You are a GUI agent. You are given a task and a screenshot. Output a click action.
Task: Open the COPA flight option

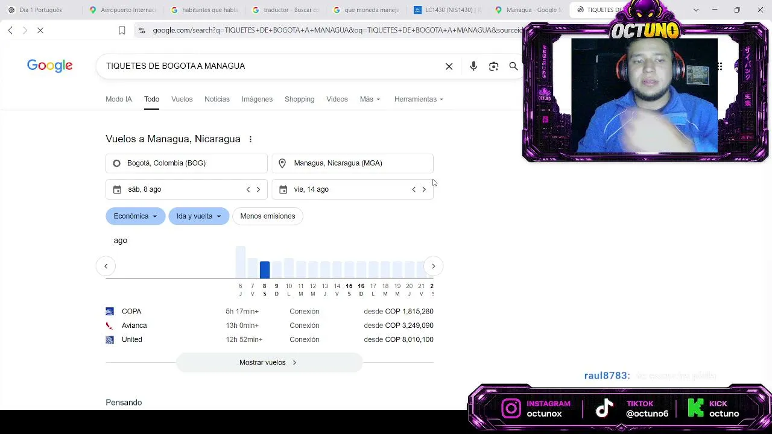coord(270,312)
